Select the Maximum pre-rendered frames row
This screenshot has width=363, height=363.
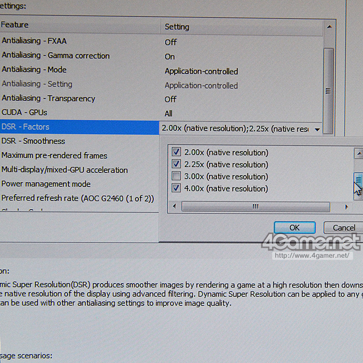click(79, 156)
